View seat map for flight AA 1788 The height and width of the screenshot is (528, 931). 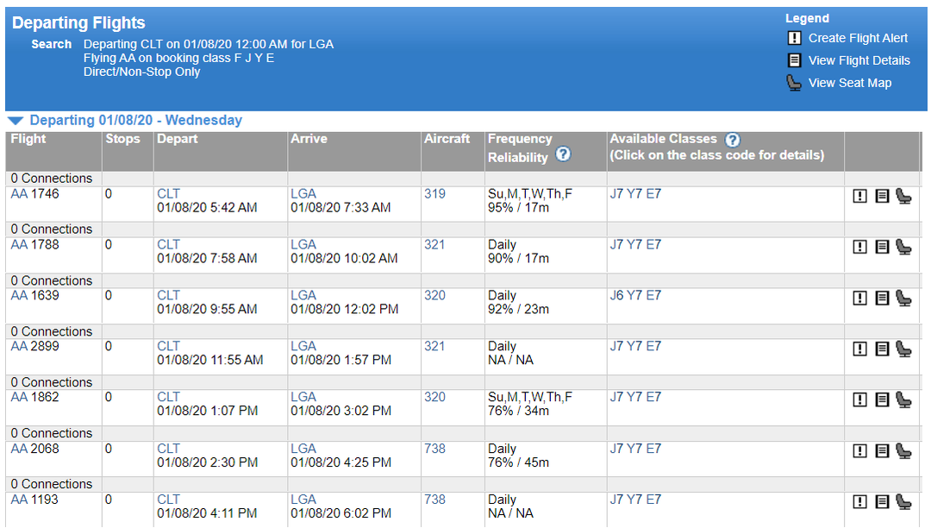[x=903, y=247]
